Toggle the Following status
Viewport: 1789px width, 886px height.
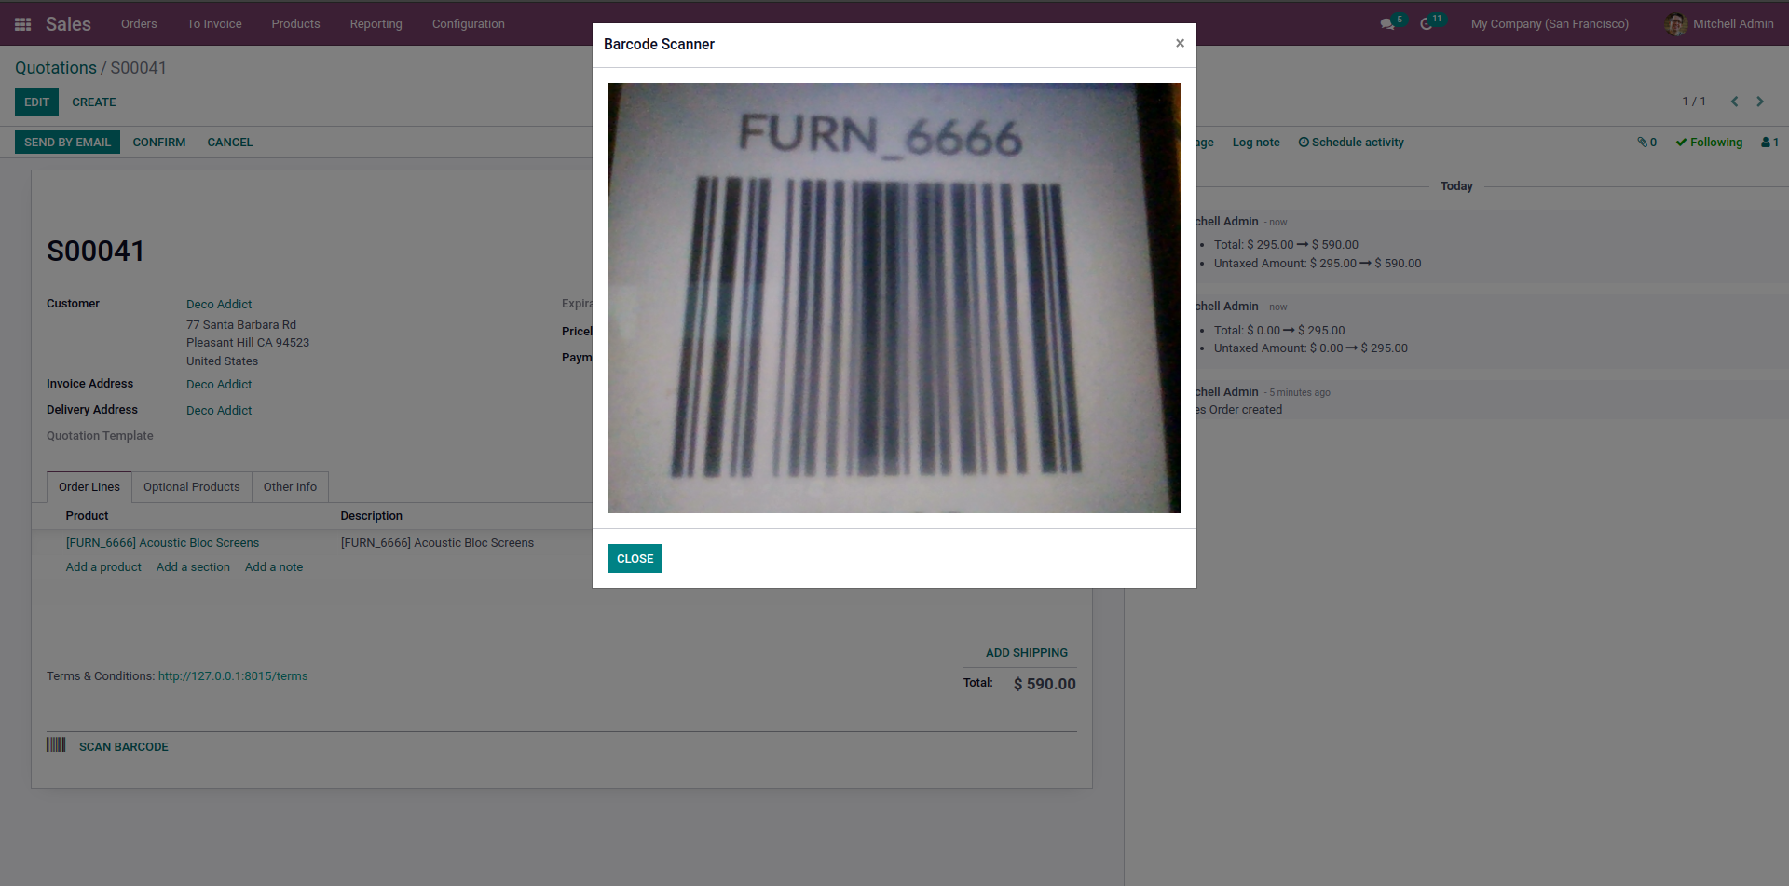(1709, 143)
